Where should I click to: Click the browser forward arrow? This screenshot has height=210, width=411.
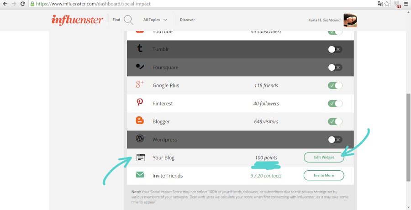[x=14, y=4]
